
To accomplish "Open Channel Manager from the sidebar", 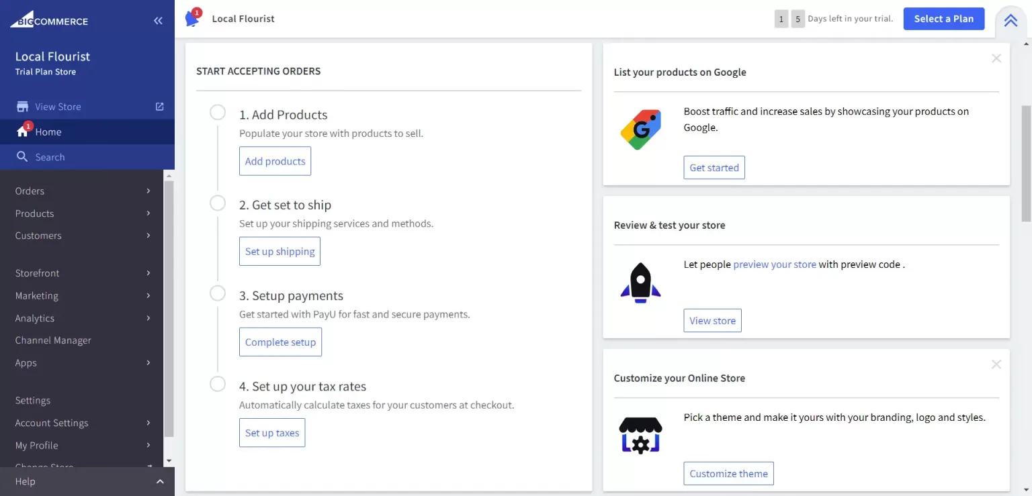I will [x=52, y=340].
